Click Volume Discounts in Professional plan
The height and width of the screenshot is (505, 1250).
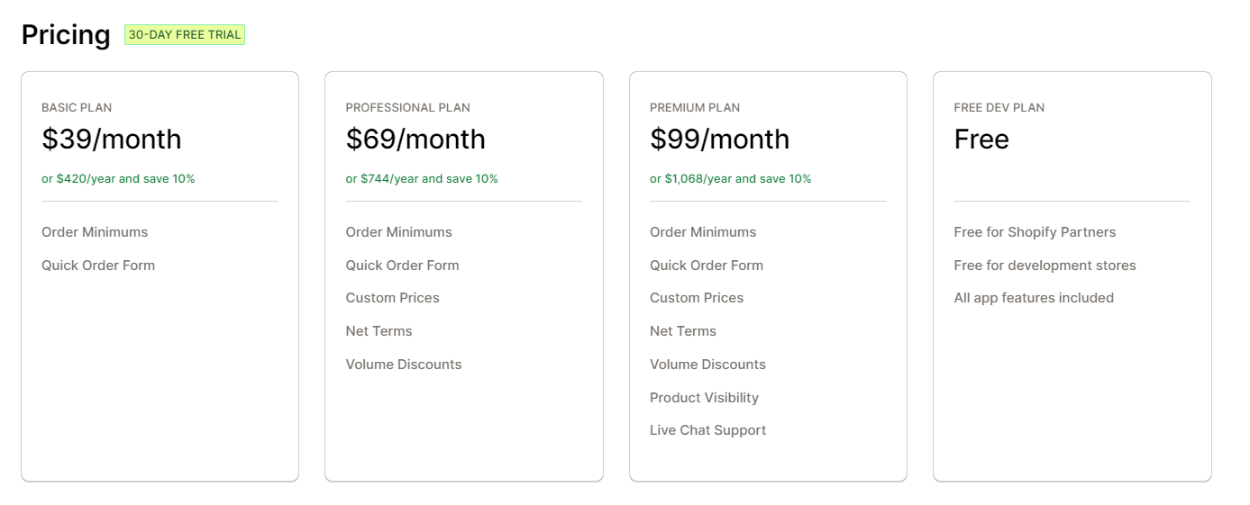tap(404, 365)
